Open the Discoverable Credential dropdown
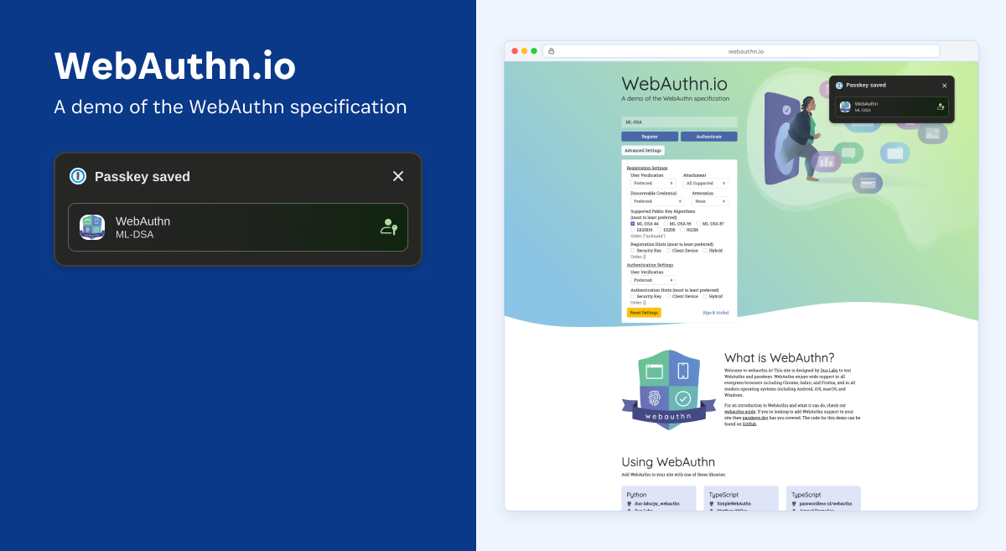This screenshot has width=1006, height=551. pyautogui.click(x=657, y=201)
